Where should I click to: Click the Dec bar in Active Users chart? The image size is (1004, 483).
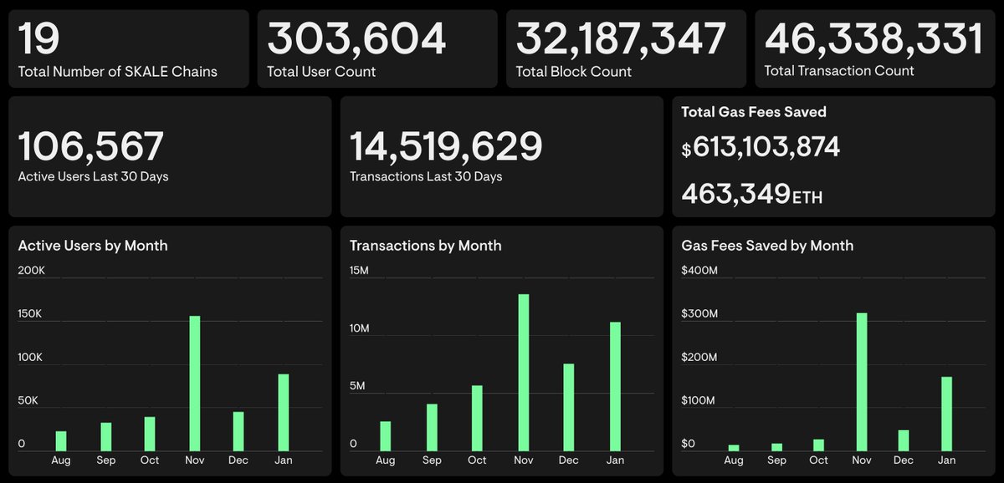point(238,428)
